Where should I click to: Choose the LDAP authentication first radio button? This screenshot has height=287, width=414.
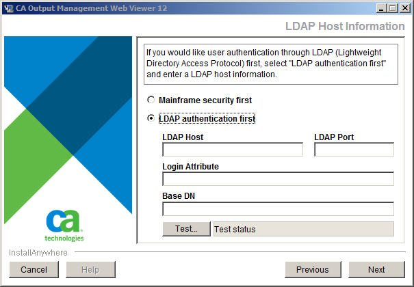point(151,118)
